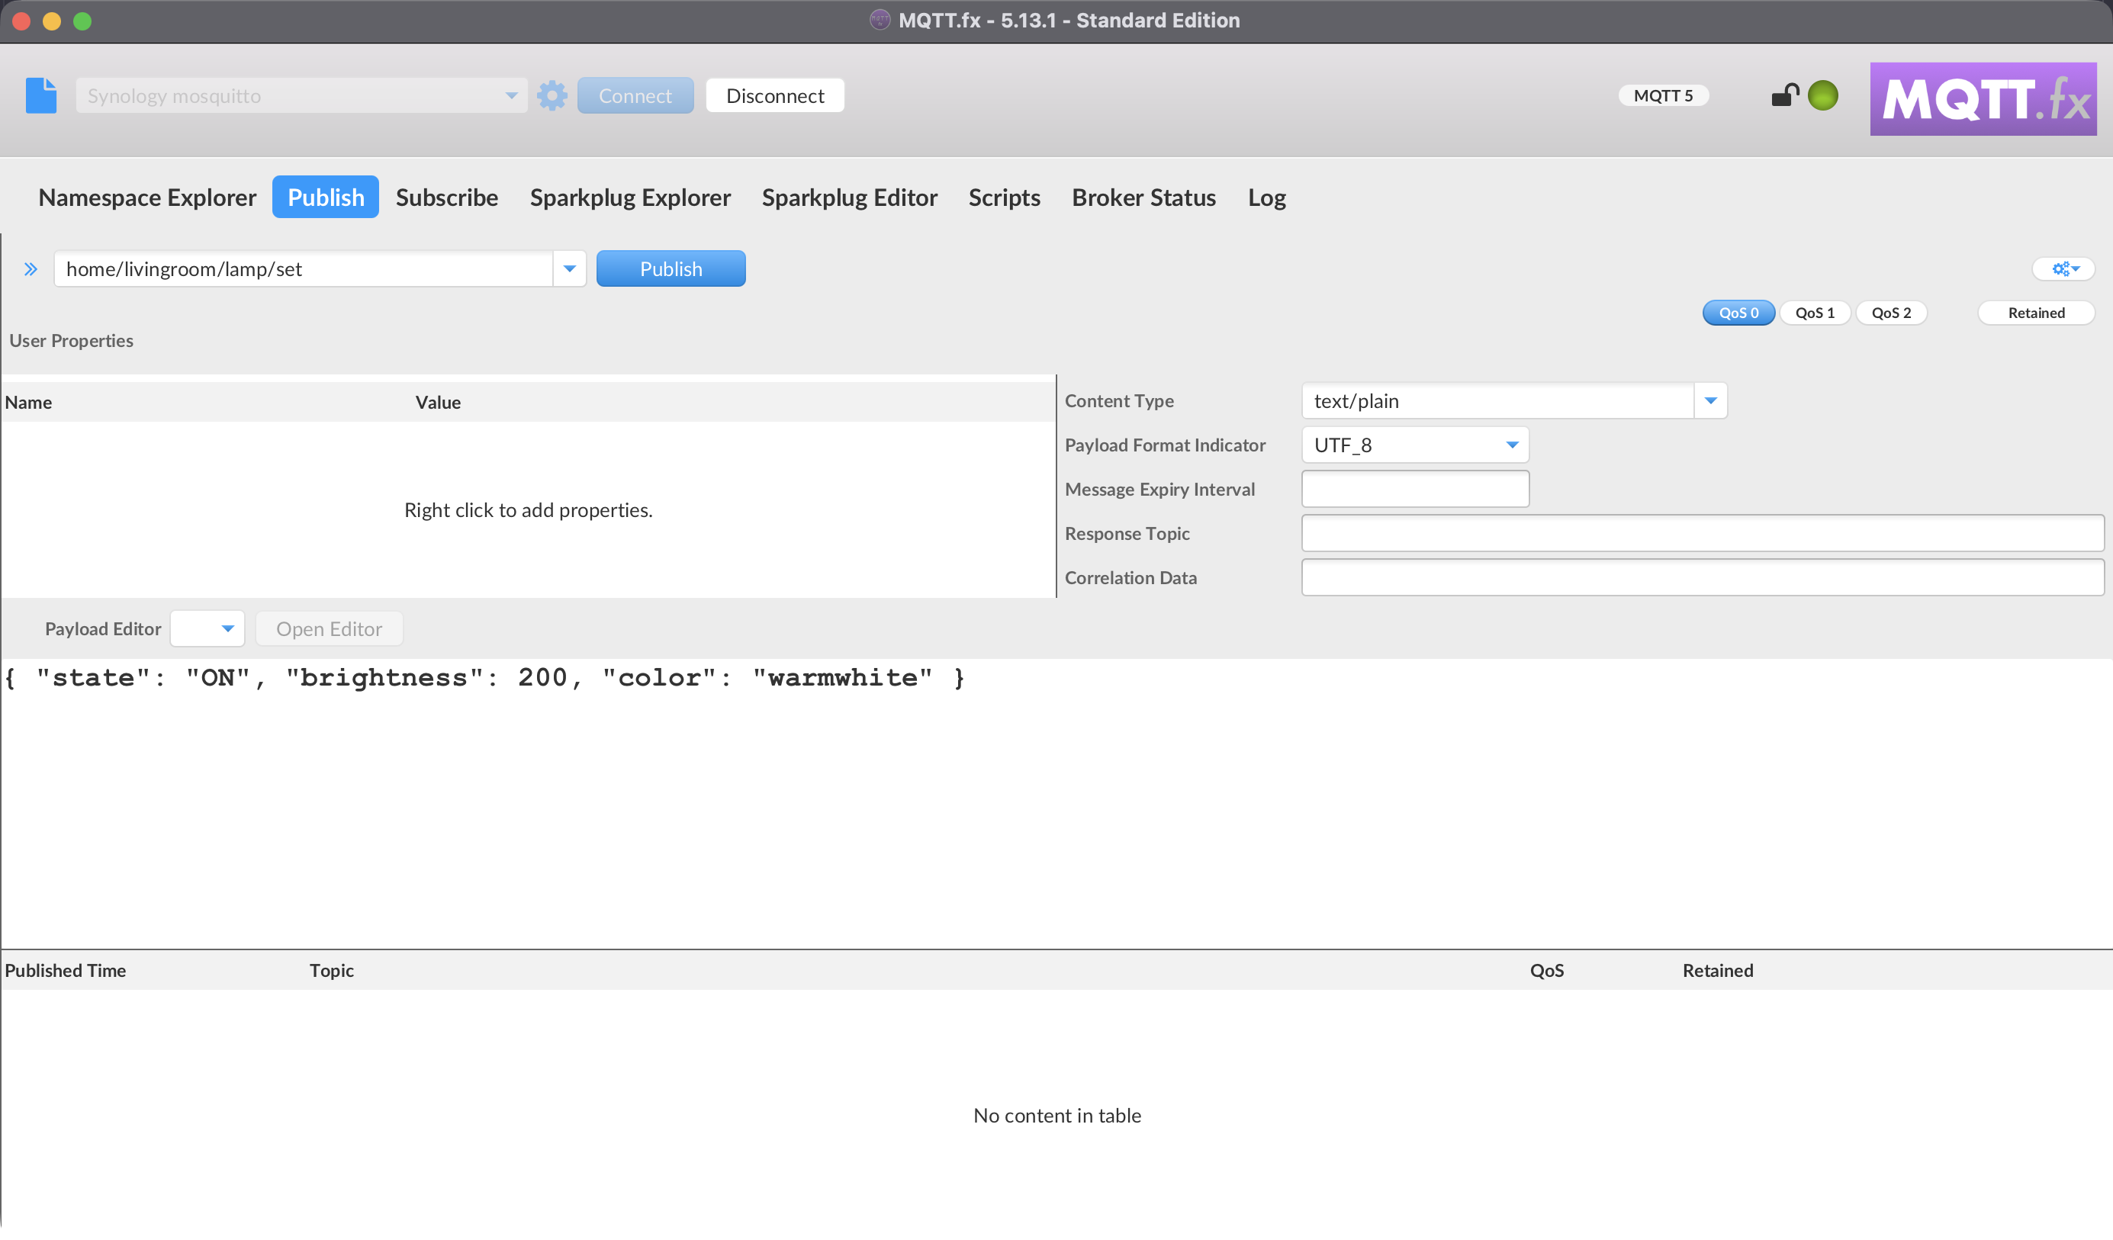Click the blue Publish message button

671,269
